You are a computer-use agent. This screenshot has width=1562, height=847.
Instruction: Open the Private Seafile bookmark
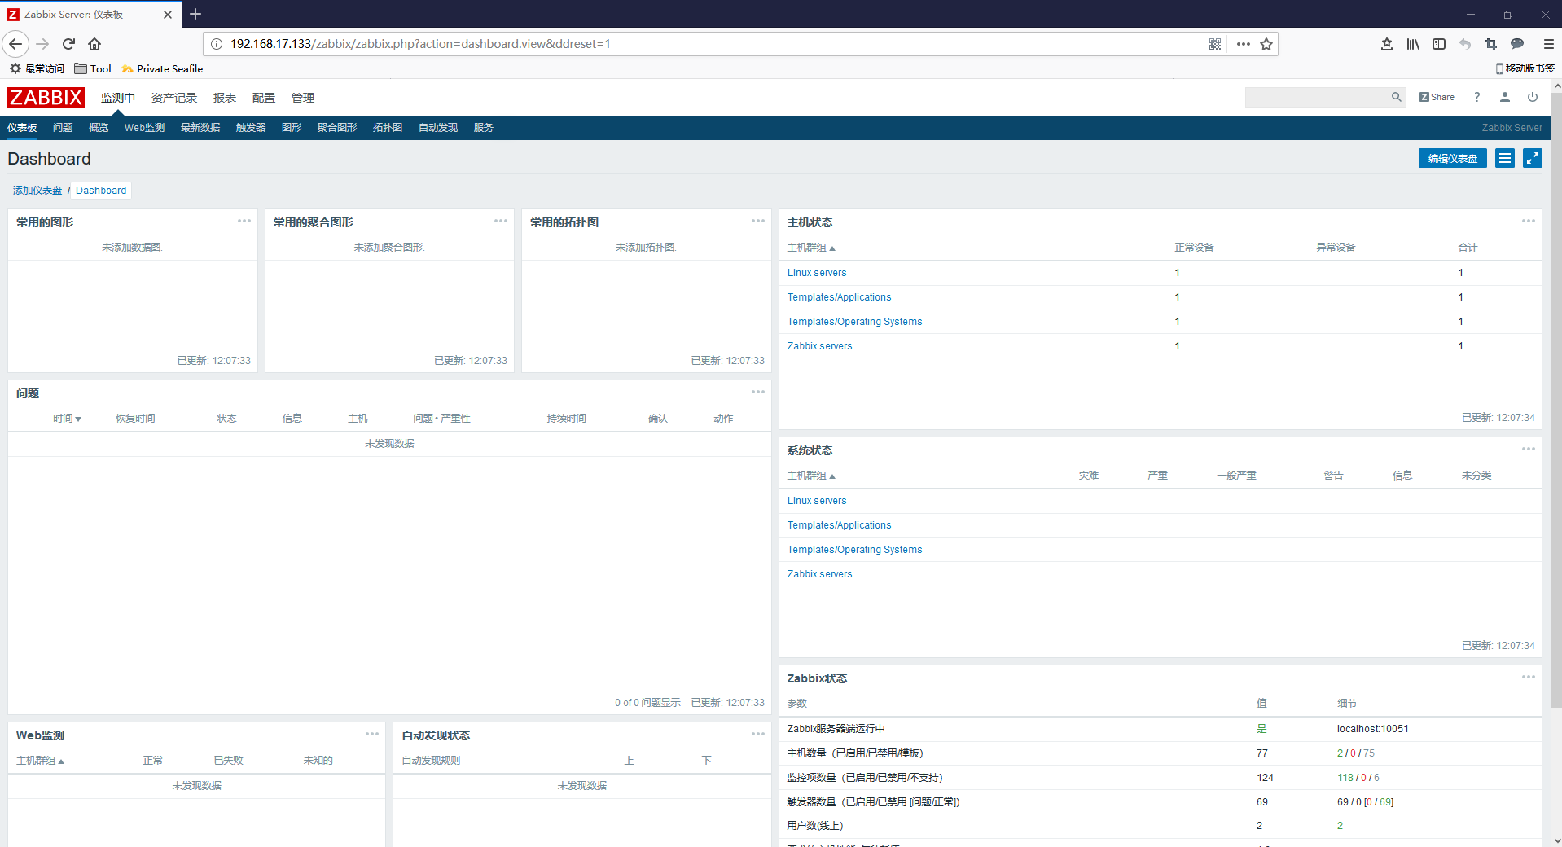(x=162, y=69)
